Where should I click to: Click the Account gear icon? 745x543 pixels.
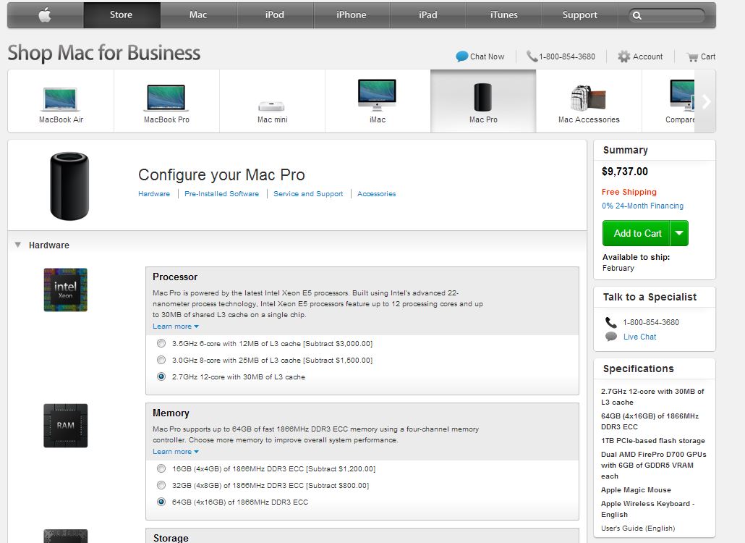tap(623, 56)
